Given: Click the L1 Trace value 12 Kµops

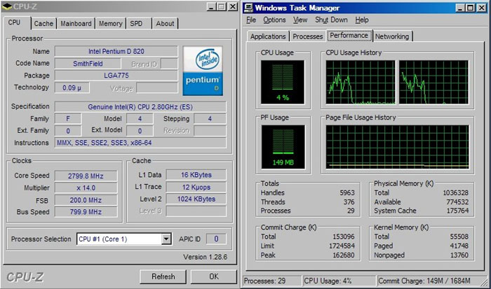Looking at the screenshot, I should coord(196,187).
